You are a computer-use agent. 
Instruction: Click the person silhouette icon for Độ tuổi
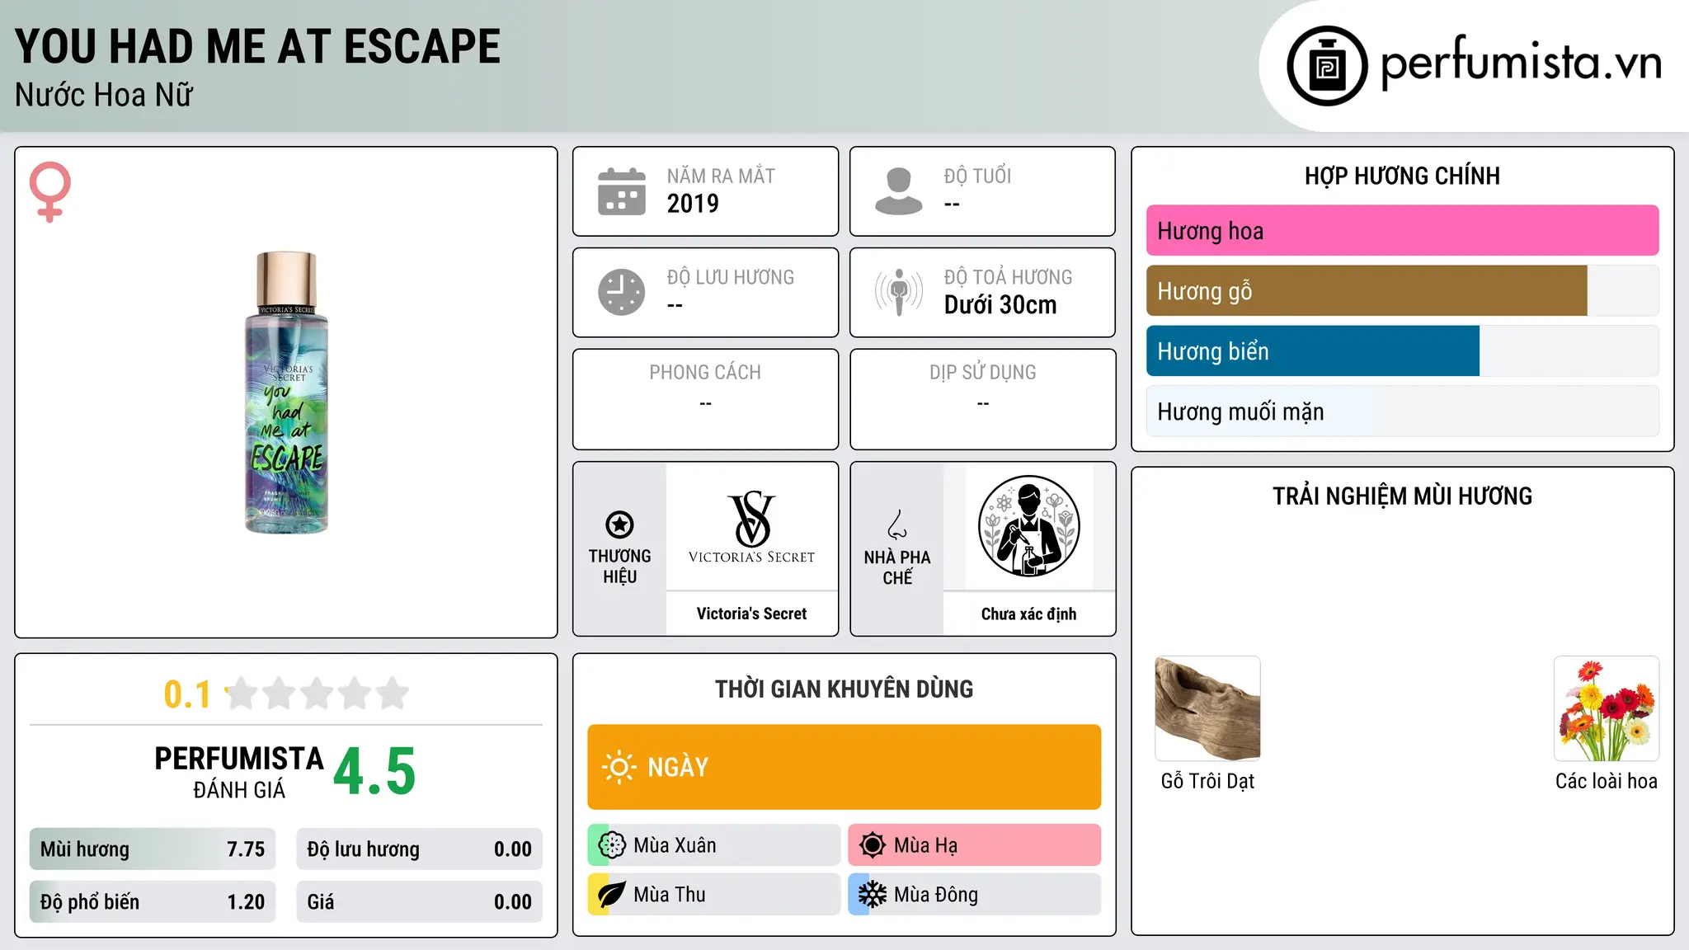pos(899,191)
